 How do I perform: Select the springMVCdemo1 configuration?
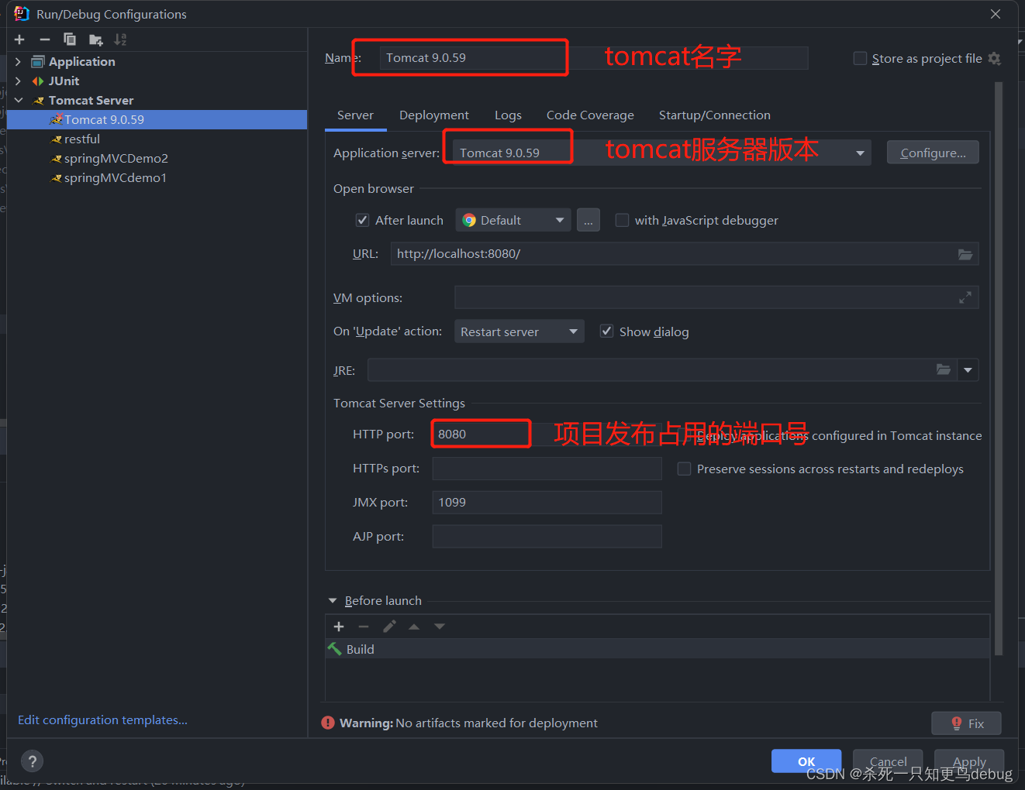tap(157, 177)
